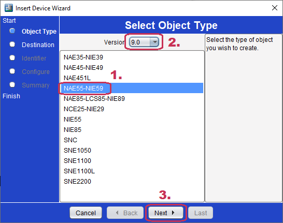
Task: Select the Configure step radio
Action: click(12, 71)
